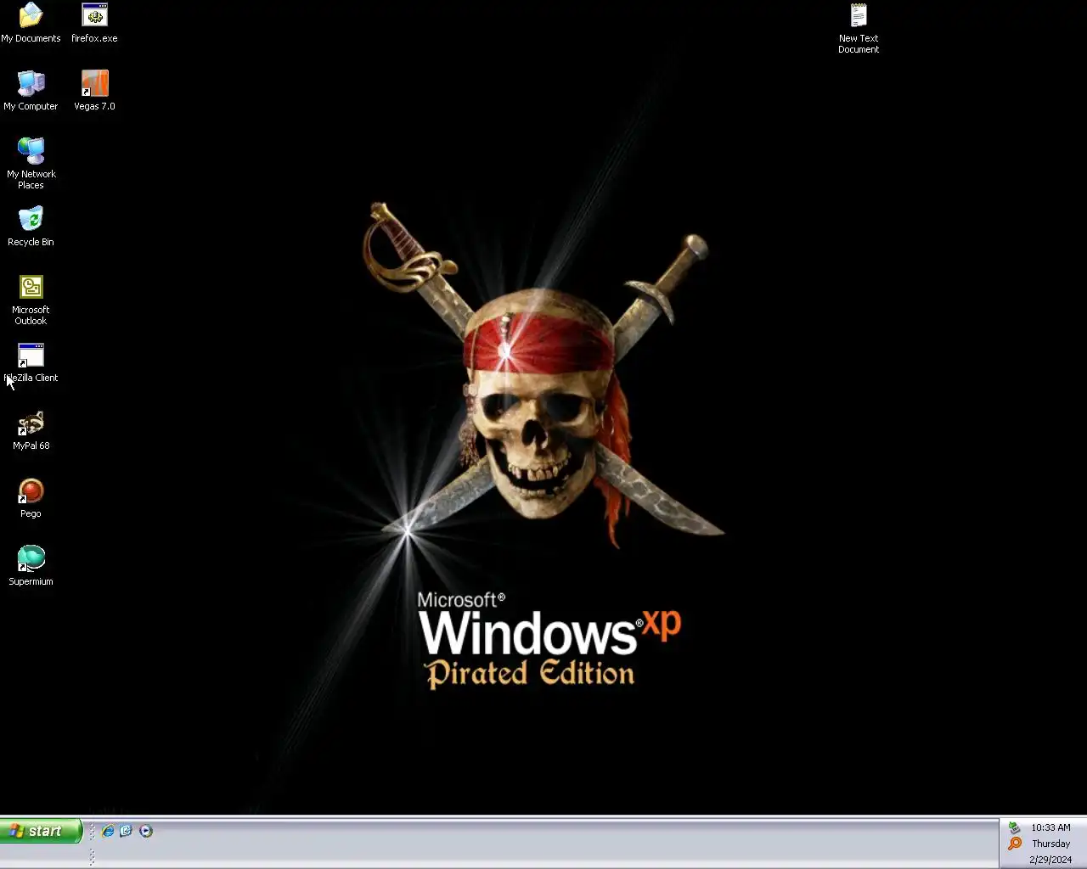The height and width of the screenshot is (869, 1087).
Task: Click the Quick Launch toolbar grip handle
Action: (92, 831)
